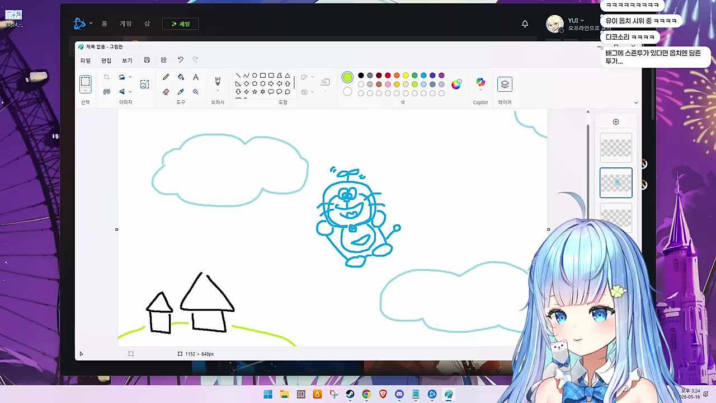Pick the red color swatch
The width and height of the screenshot is (716, 403).
(x=388, y=76)
